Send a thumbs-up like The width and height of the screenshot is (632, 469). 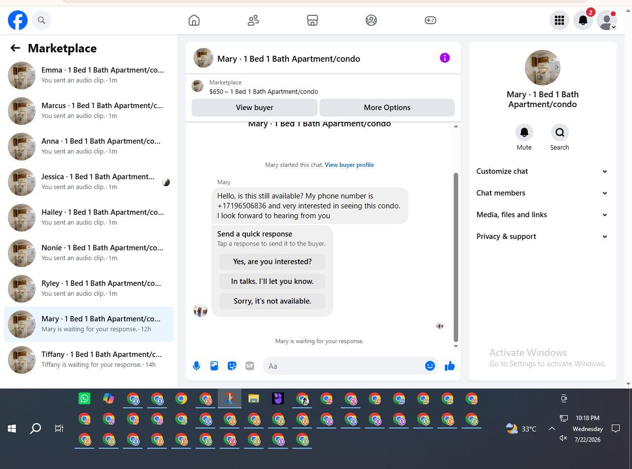[450, 366]
